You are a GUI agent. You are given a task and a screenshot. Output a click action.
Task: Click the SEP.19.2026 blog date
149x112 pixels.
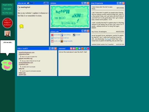pyautogui.click(x=120, y=8)
